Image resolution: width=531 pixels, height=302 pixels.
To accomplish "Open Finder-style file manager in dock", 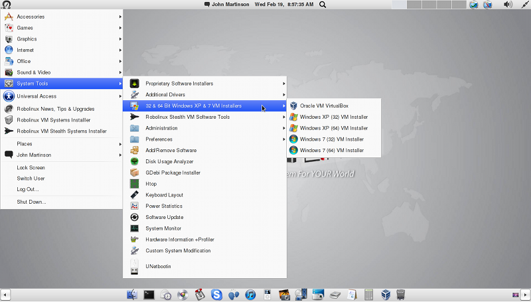I will coord(132,295).
